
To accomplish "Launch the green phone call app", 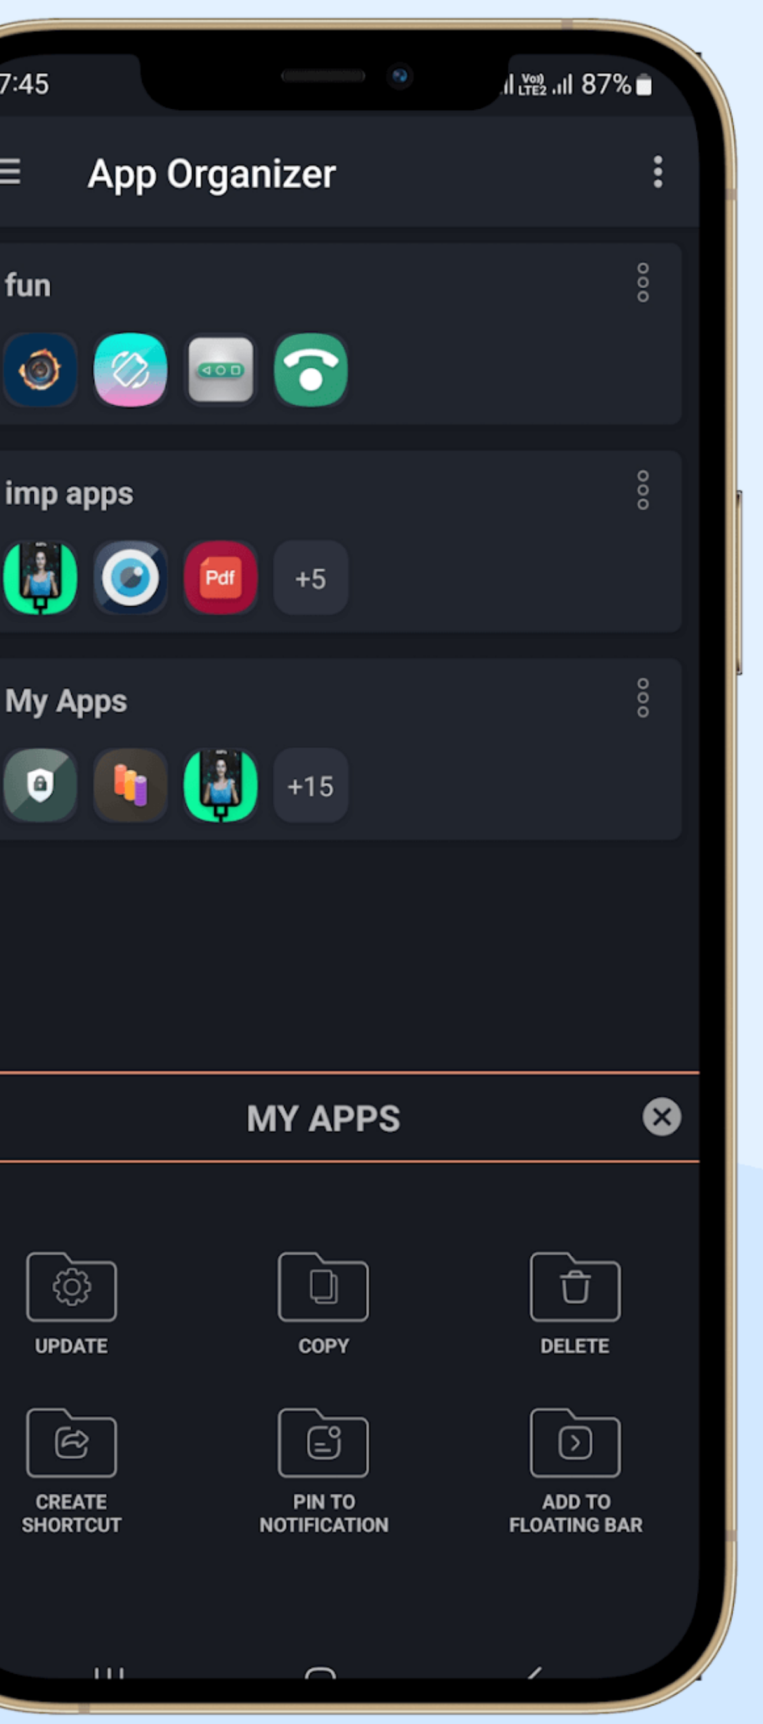I will (x=310, y=370).
